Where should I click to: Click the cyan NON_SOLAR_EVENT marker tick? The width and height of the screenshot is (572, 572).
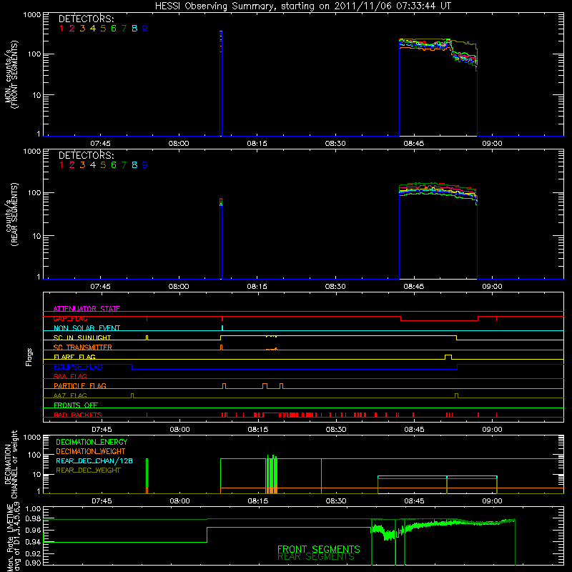pyautogui.click(x=222, y=327)
